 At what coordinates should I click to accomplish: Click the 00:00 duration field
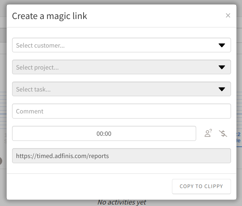click(104, 134)
